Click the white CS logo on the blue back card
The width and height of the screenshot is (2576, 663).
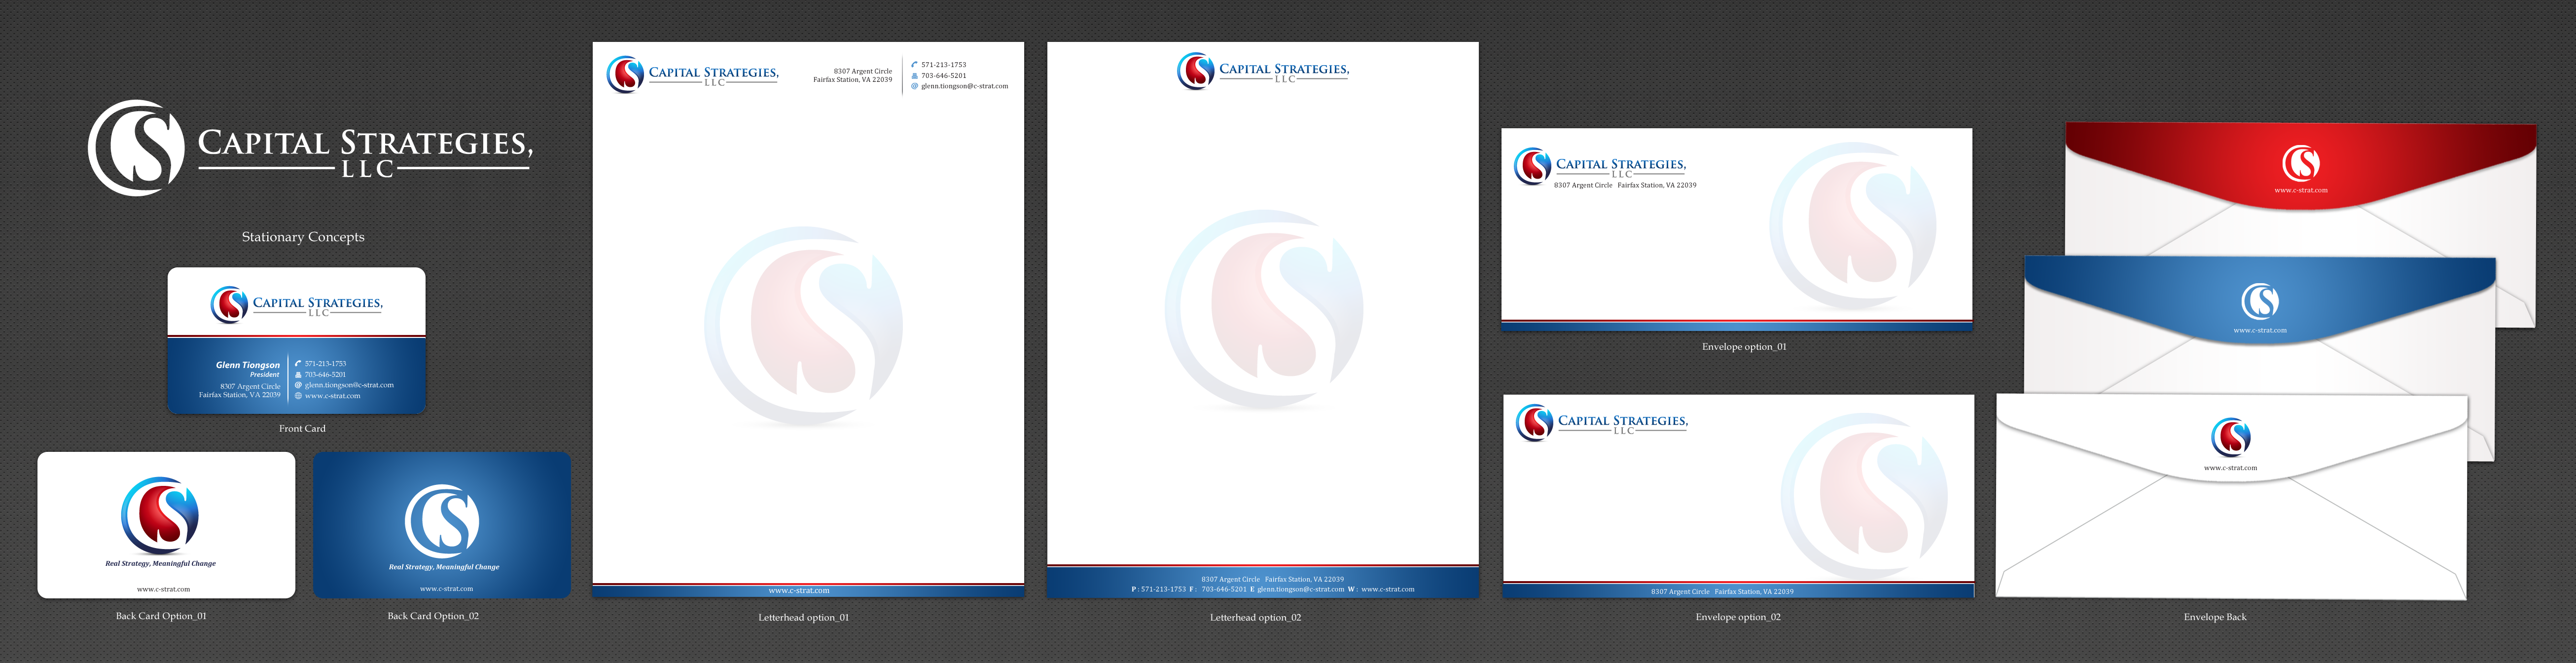(x=442, y=521)
